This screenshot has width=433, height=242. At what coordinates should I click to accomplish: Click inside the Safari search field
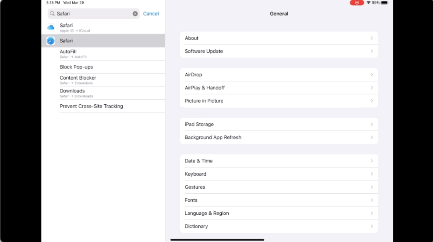click(93, 14)
